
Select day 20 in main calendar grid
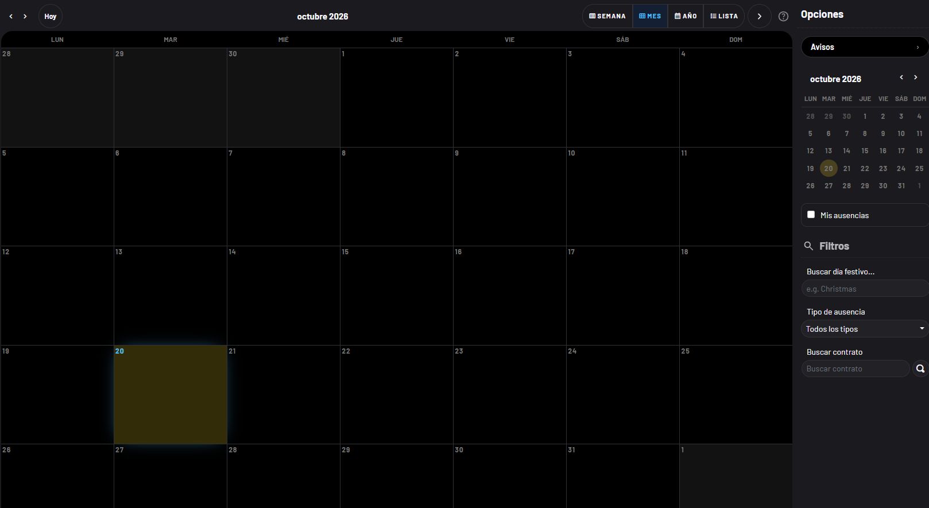pyautogui.click(x=171, y=394)
